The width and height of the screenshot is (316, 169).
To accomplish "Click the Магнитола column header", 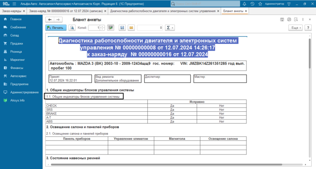I will pyautogui.click(x=177, y=138).
